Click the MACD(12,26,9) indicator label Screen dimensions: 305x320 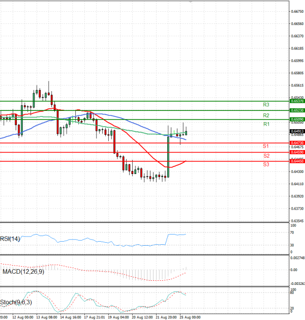click(x=23, y=272)
